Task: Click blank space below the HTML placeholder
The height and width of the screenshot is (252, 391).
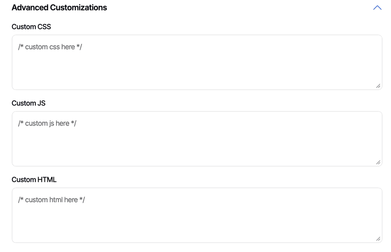Action: 138,224
